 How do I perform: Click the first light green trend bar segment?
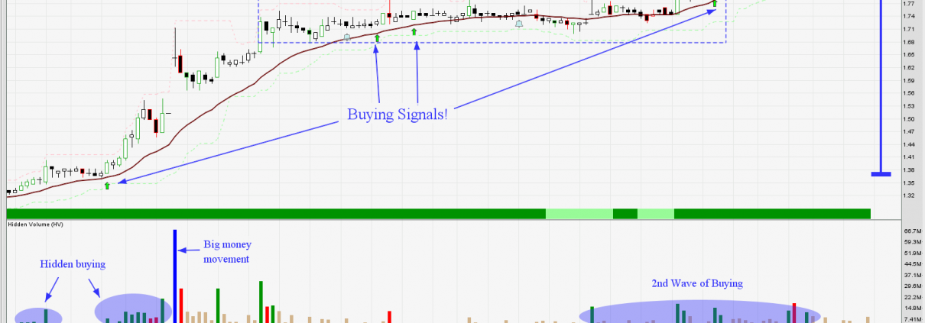tap(579, 213)
